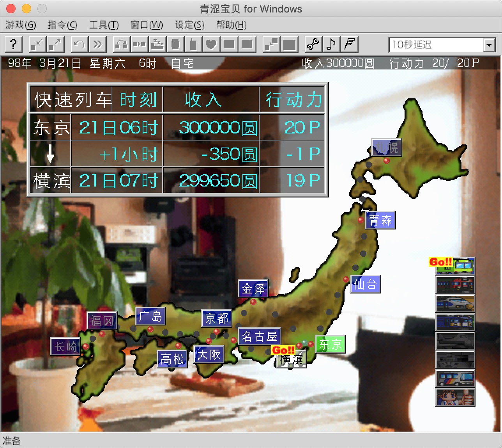502x448 pixels.
Task: Click the thumbs-up girl confirm icon
Action: [x=455, y=397]
